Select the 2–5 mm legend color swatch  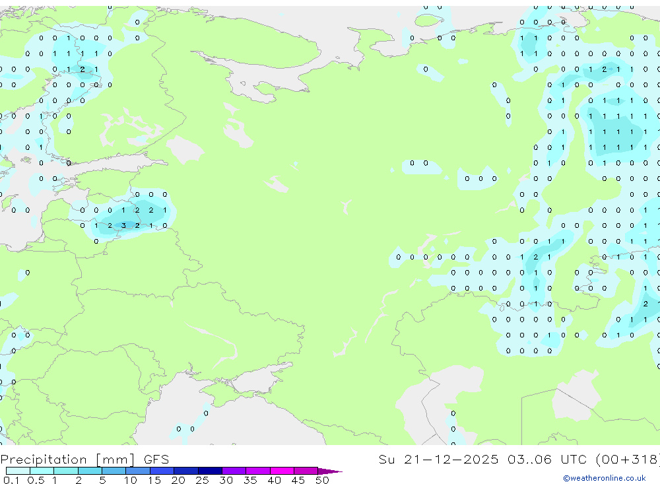90,471
